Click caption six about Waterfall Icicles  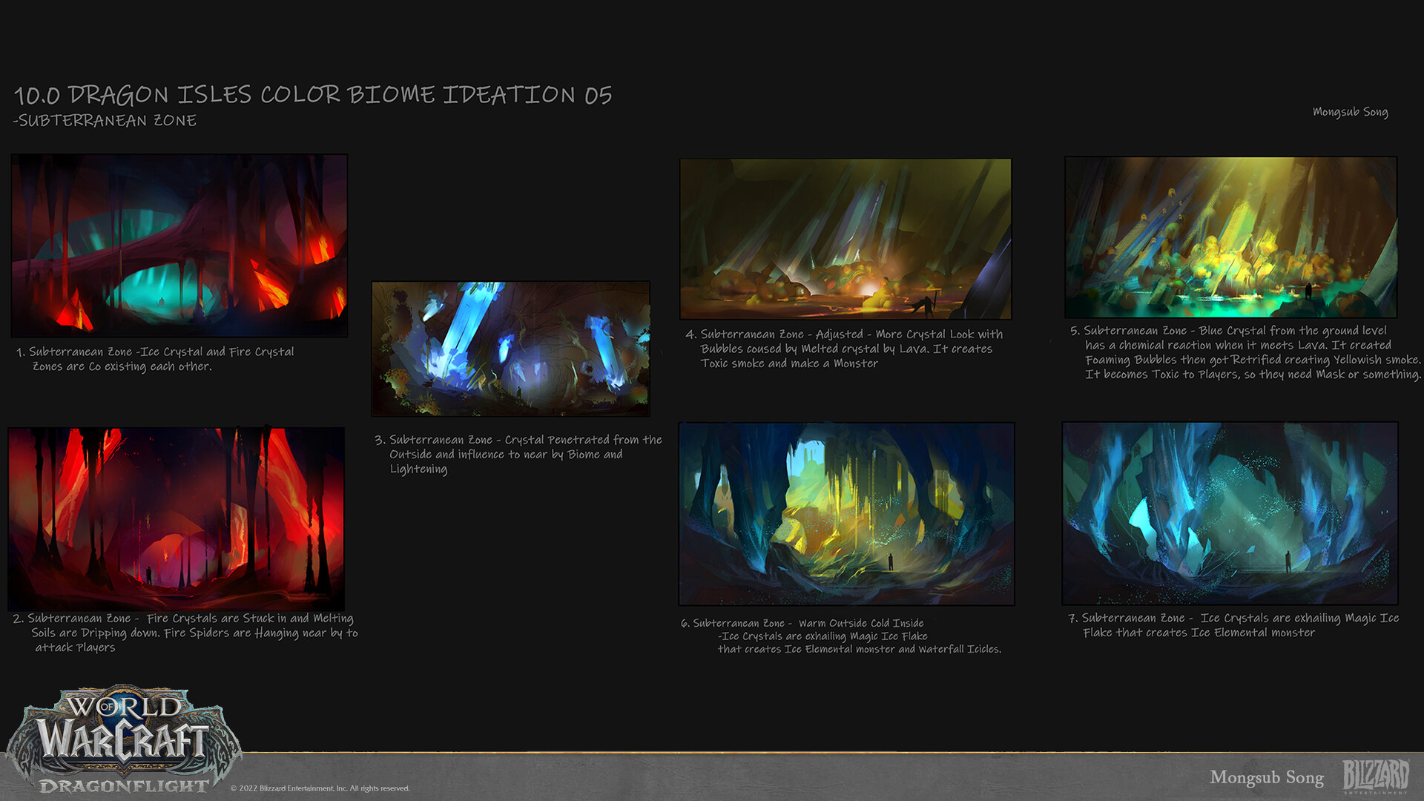pyautogui.click(x=842, y=636)
